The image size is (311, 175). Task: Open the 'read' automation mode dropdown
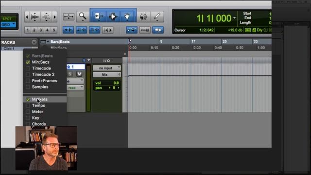point(75,87)
